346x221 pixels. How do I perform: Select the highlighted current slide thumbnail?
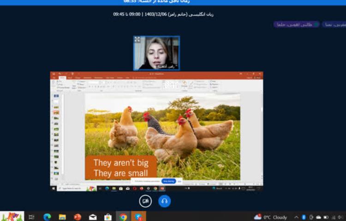(x=56, y=112)
